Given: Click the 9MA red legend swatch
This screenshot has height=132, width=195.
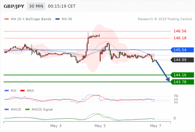Looking at the screenshot, I should (x=22, y=91).
